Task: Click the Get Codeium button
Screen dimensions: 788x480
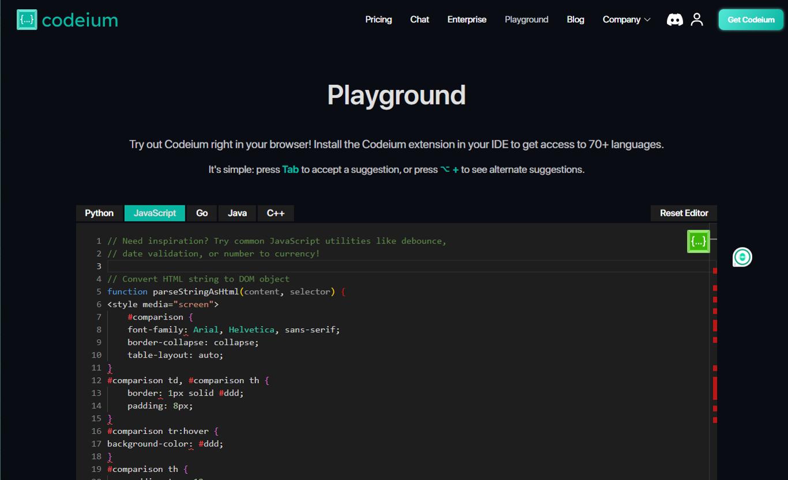Action: click(x=751, y=19)
